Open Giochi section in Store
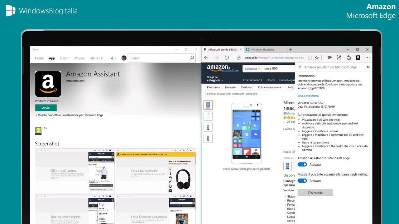This screenshot has width=399, height=224. pyautogui.click(x=65, y=58)
